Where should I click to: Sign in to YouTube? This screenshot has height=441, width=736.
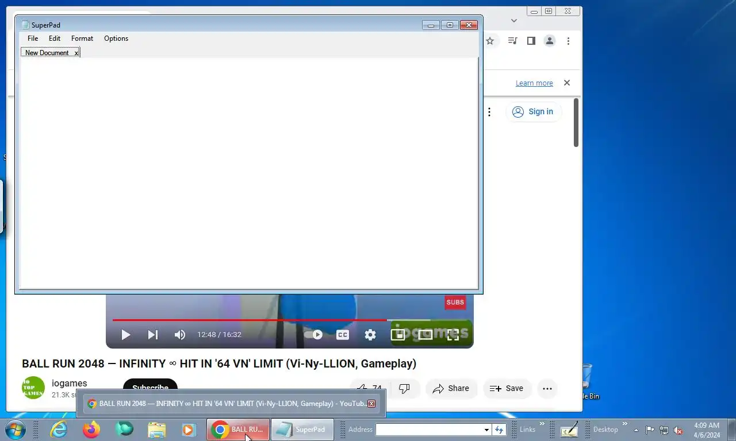pos(534,111)
